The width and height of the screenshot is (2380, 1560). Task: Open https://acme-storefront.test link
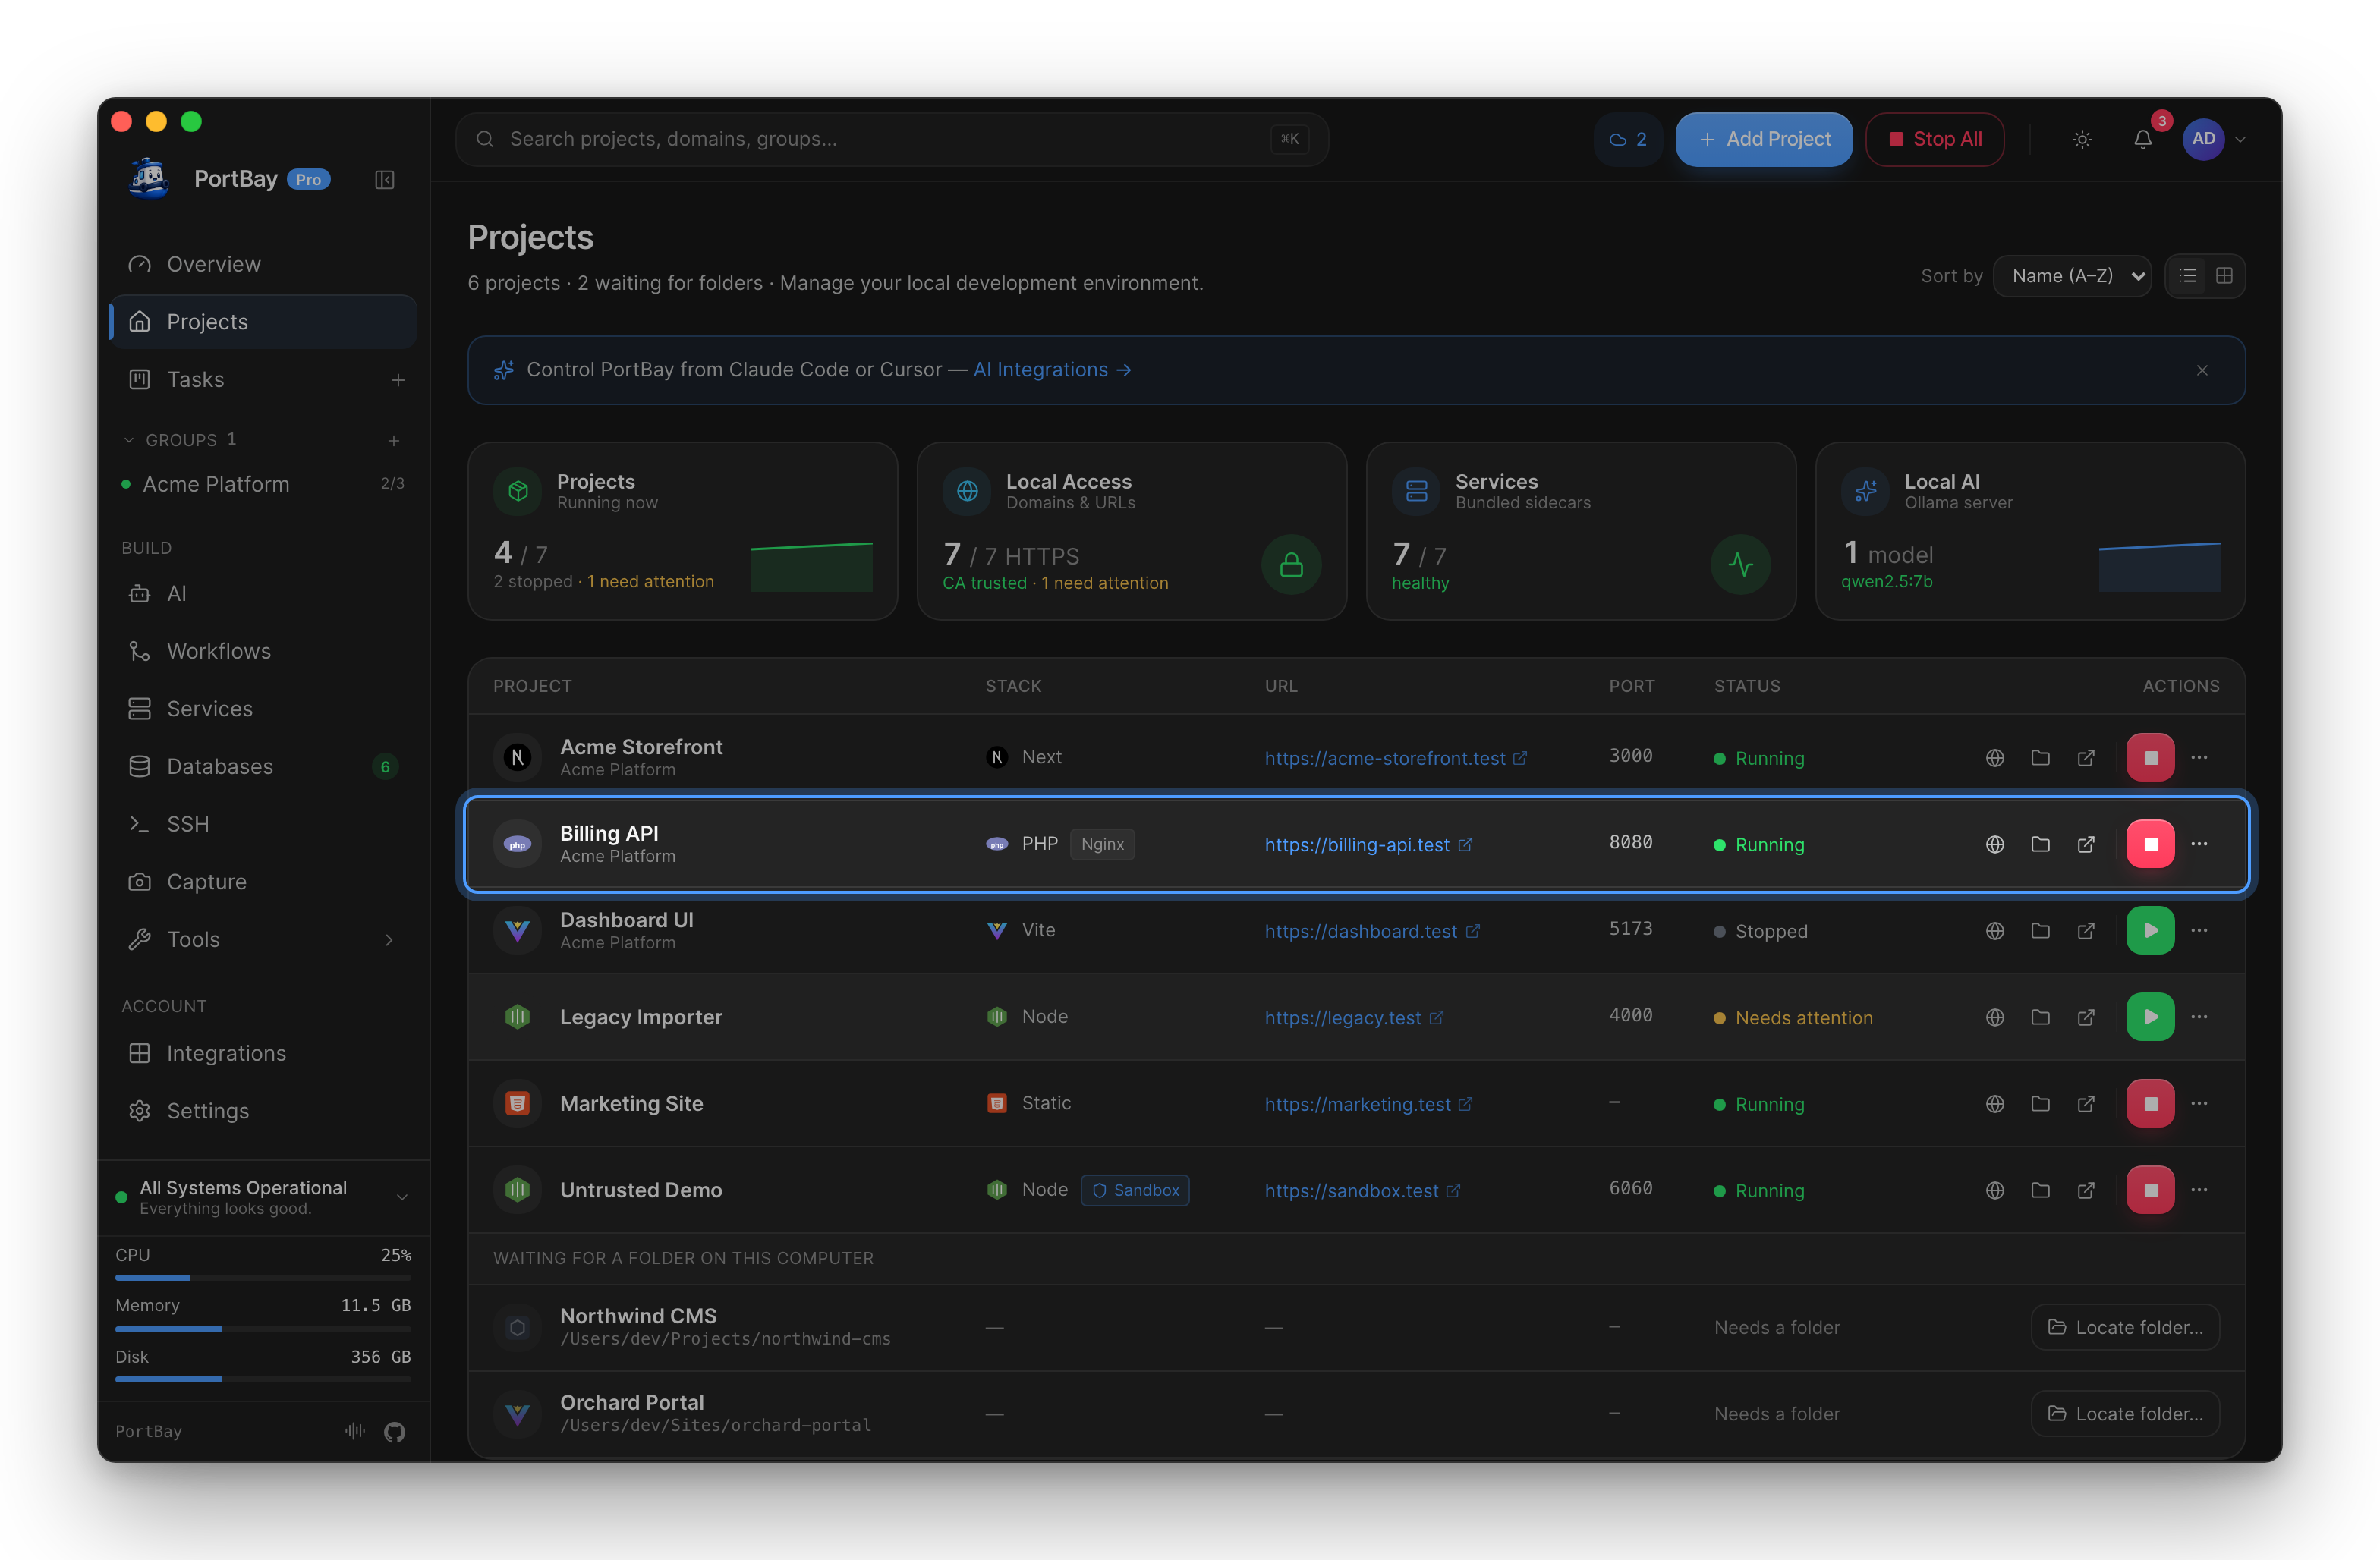coord(1395,759)
